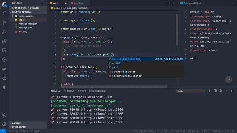
Task: Click the notifications bell in status bar
Action: [x=233, y=131]
